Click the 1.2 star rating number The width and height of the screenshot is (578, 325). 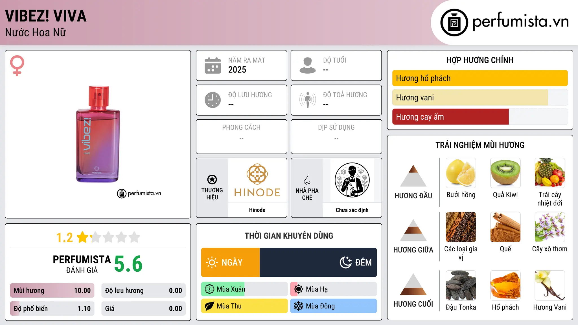click(64, 238)
